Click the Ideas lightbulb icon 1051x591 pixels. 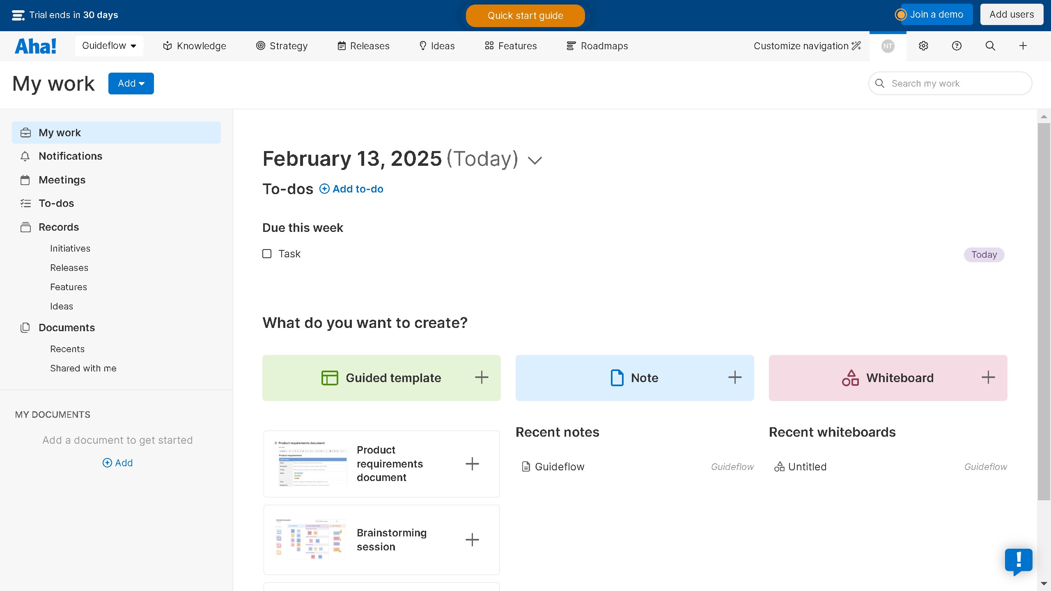click(423, 46)
